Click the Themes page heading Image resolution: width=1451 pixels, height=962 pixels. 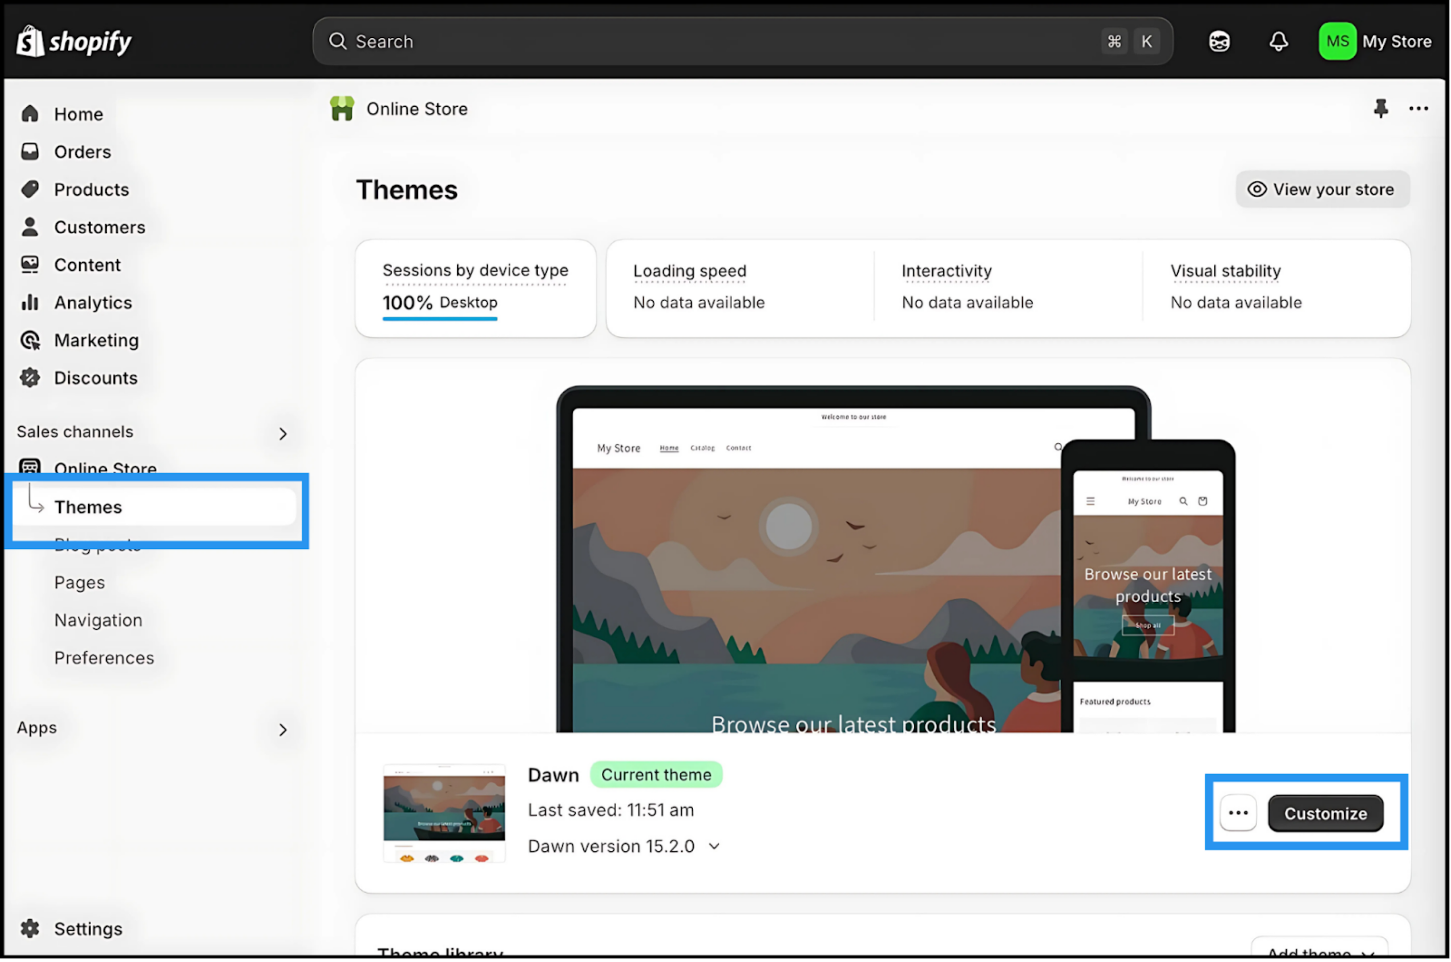tap(407, 189)
